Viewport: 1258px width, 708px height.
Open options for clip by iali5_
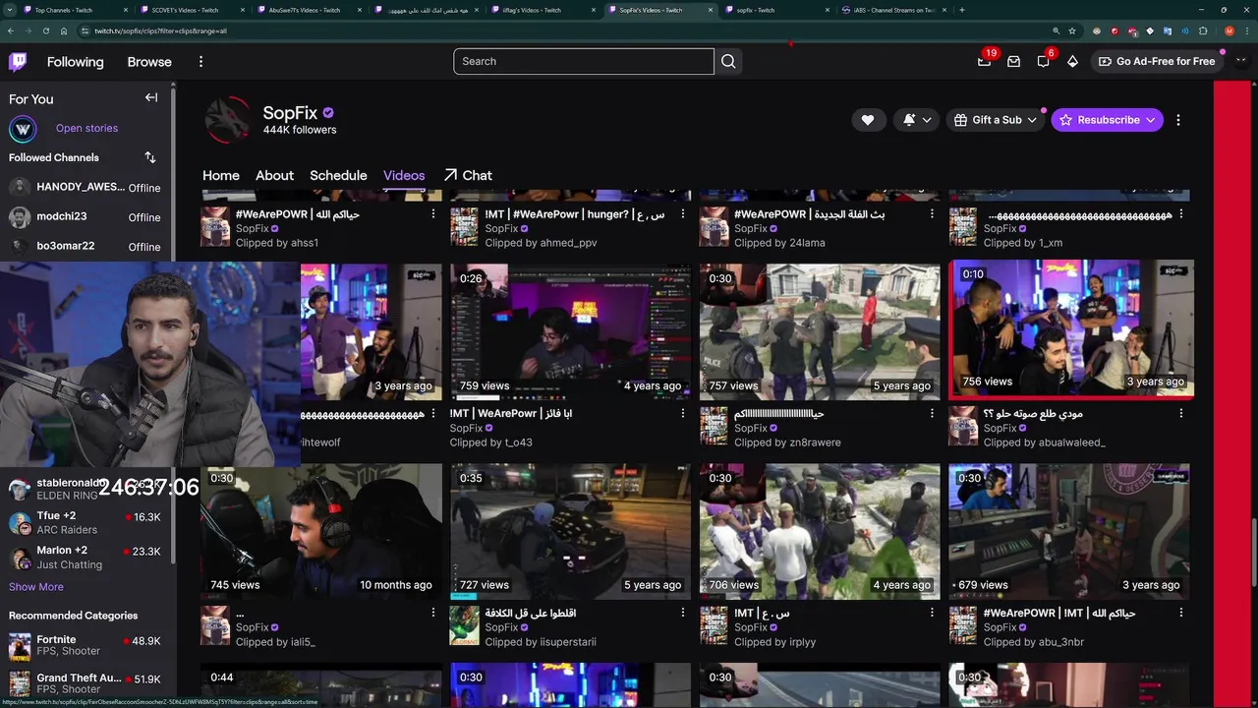point(432,612)
